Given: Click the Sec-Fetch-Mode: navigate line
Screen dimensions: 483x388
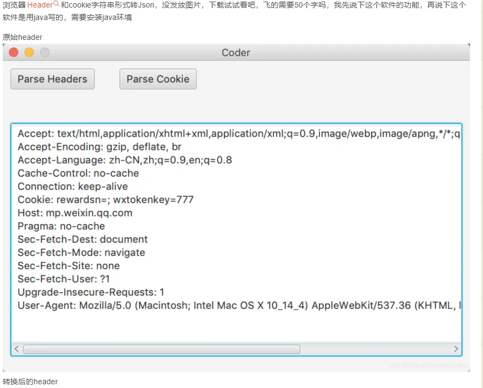Looking at the screenshot, I should pyautogui.click(x=81, y=253).
